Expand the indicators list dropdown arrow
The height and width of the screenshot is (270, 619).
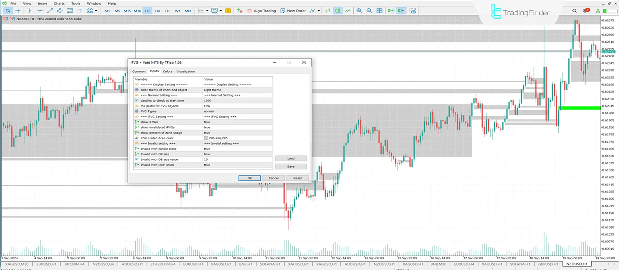pos(319,11)
